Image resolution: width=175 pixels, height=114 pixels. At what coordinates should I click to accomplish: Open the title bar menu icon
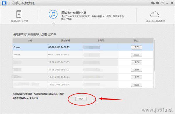[162, 3]
